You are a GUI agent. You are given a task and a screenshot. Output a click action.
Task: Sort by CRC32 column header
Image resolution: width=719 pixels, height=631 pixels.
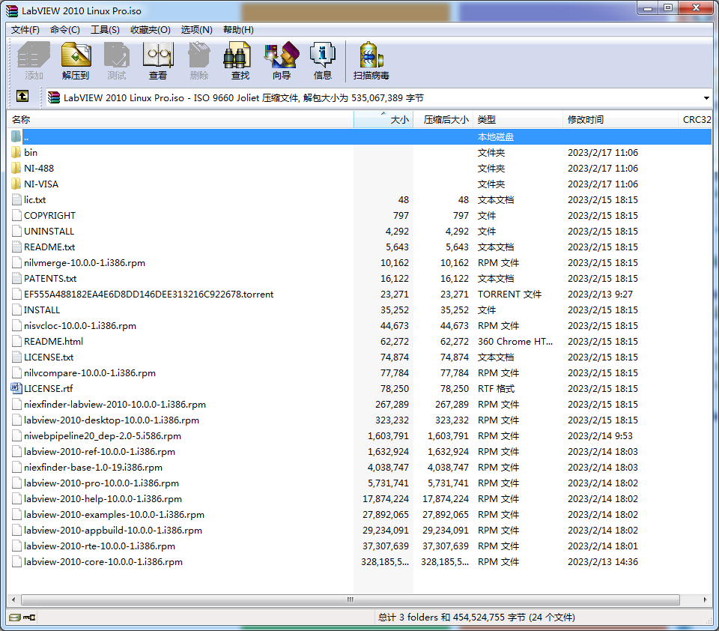(695, 119)
